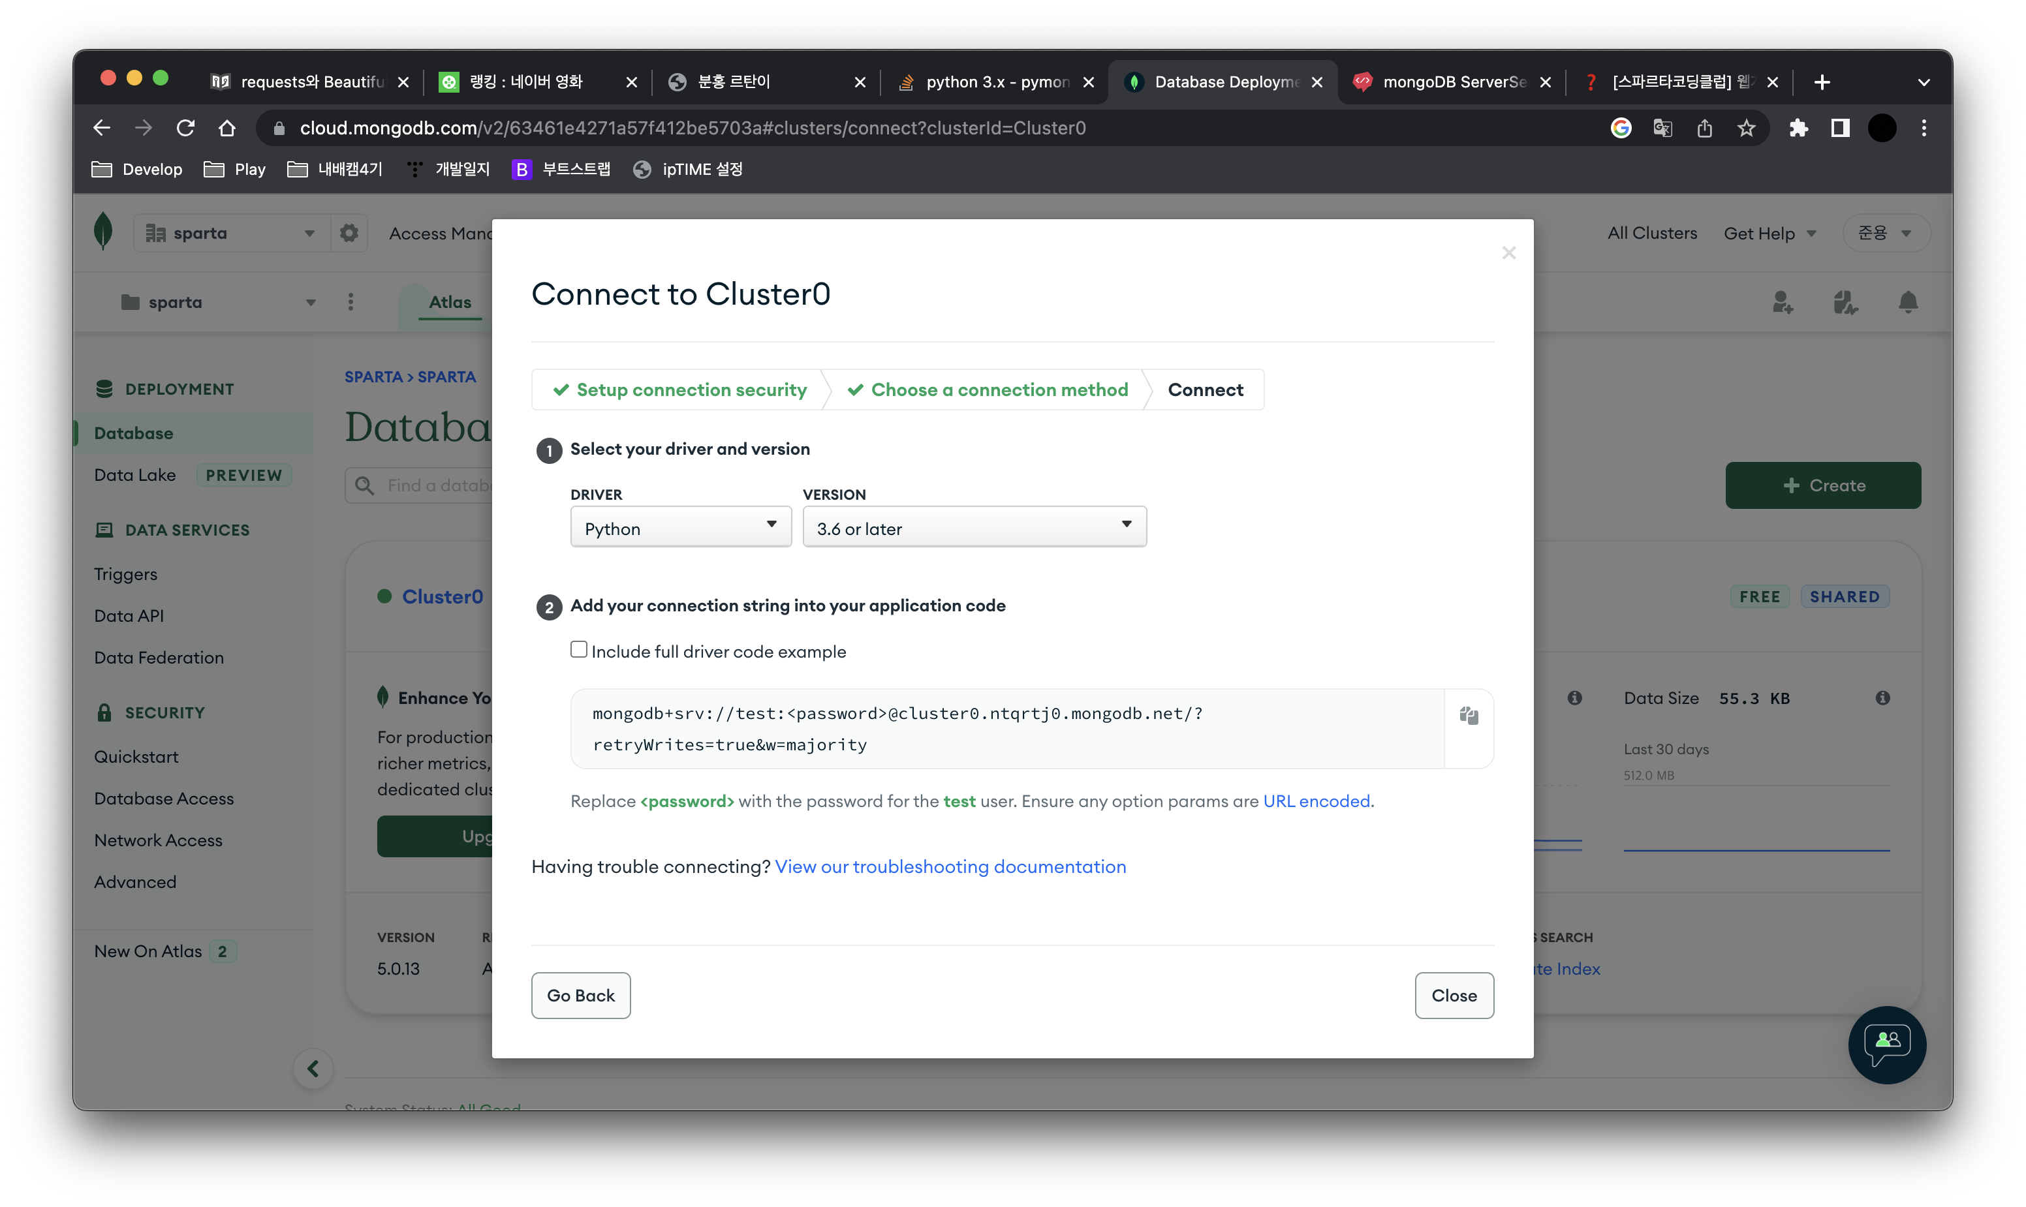
Task: Open the Chrome profile avatar
Action: [x=1882, y=128]
